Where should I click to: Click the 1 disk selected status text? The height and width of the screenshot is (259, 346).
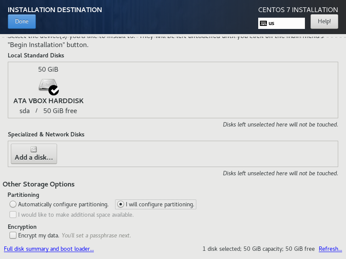(x=258, y=249)
